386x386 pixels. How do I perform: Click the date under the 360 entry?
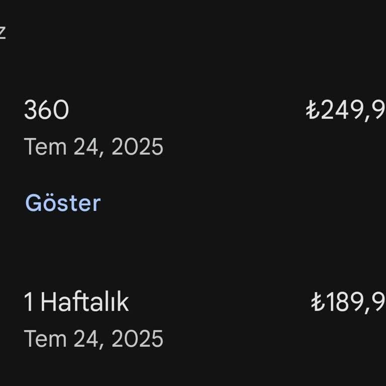[93, 147]
